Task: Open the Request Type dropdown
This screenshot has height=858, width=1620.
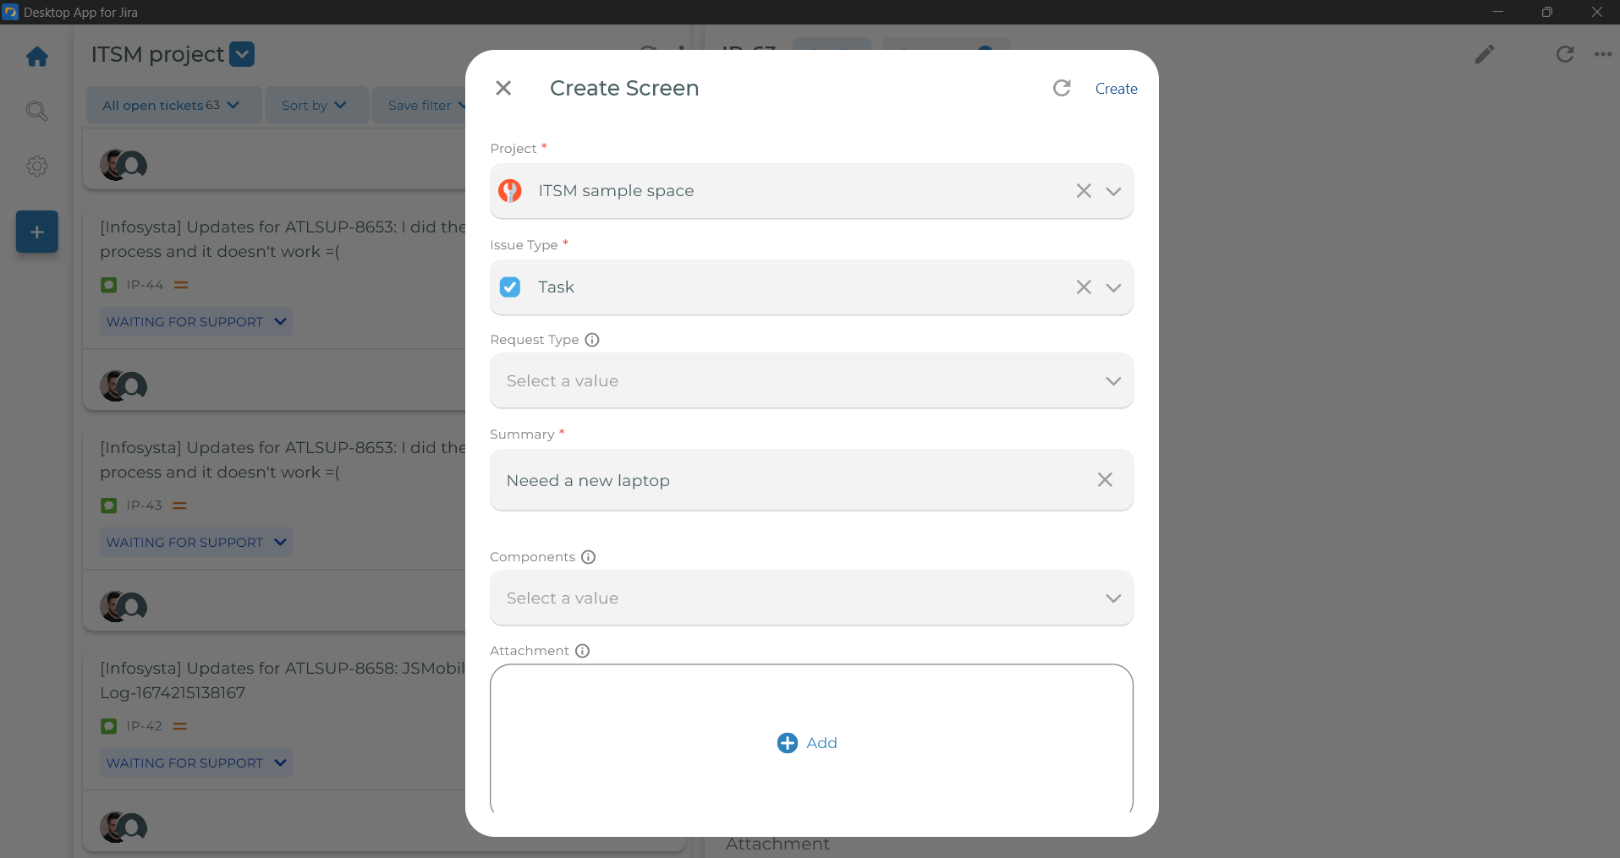Action: pyautogui.click(x=810, y=381)
